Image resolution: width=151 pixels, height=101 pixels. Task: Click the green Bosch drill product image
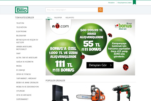pyautogui.click(x=121, y=93)
